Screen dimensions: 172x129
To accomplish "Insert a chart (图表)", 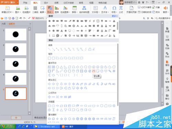I will click(57, 10).
